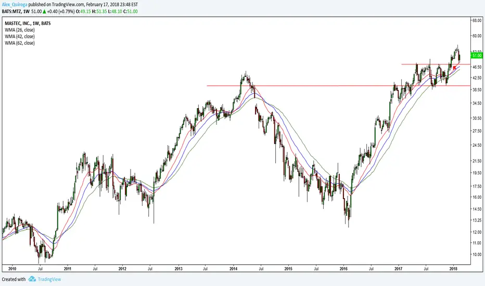Click the 19.50 price axis label
485x286 pixels.
pos(477,173)
